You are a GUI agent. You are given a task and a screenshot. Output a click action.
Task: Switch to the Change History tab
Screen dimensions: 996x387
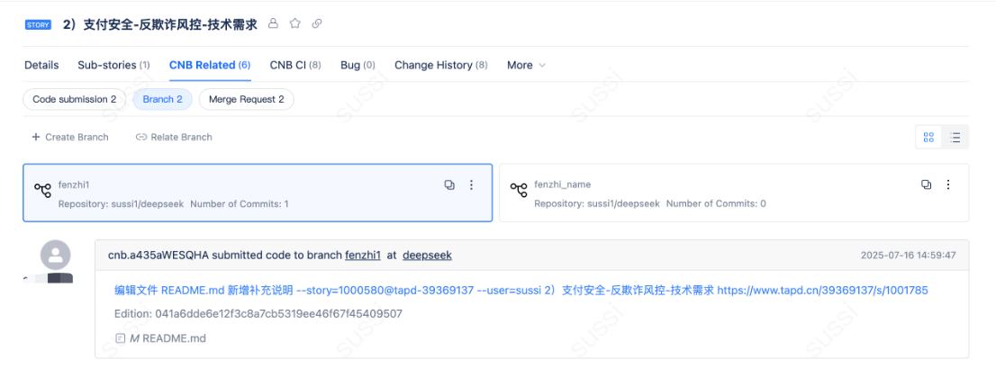(x=440, y=65)
